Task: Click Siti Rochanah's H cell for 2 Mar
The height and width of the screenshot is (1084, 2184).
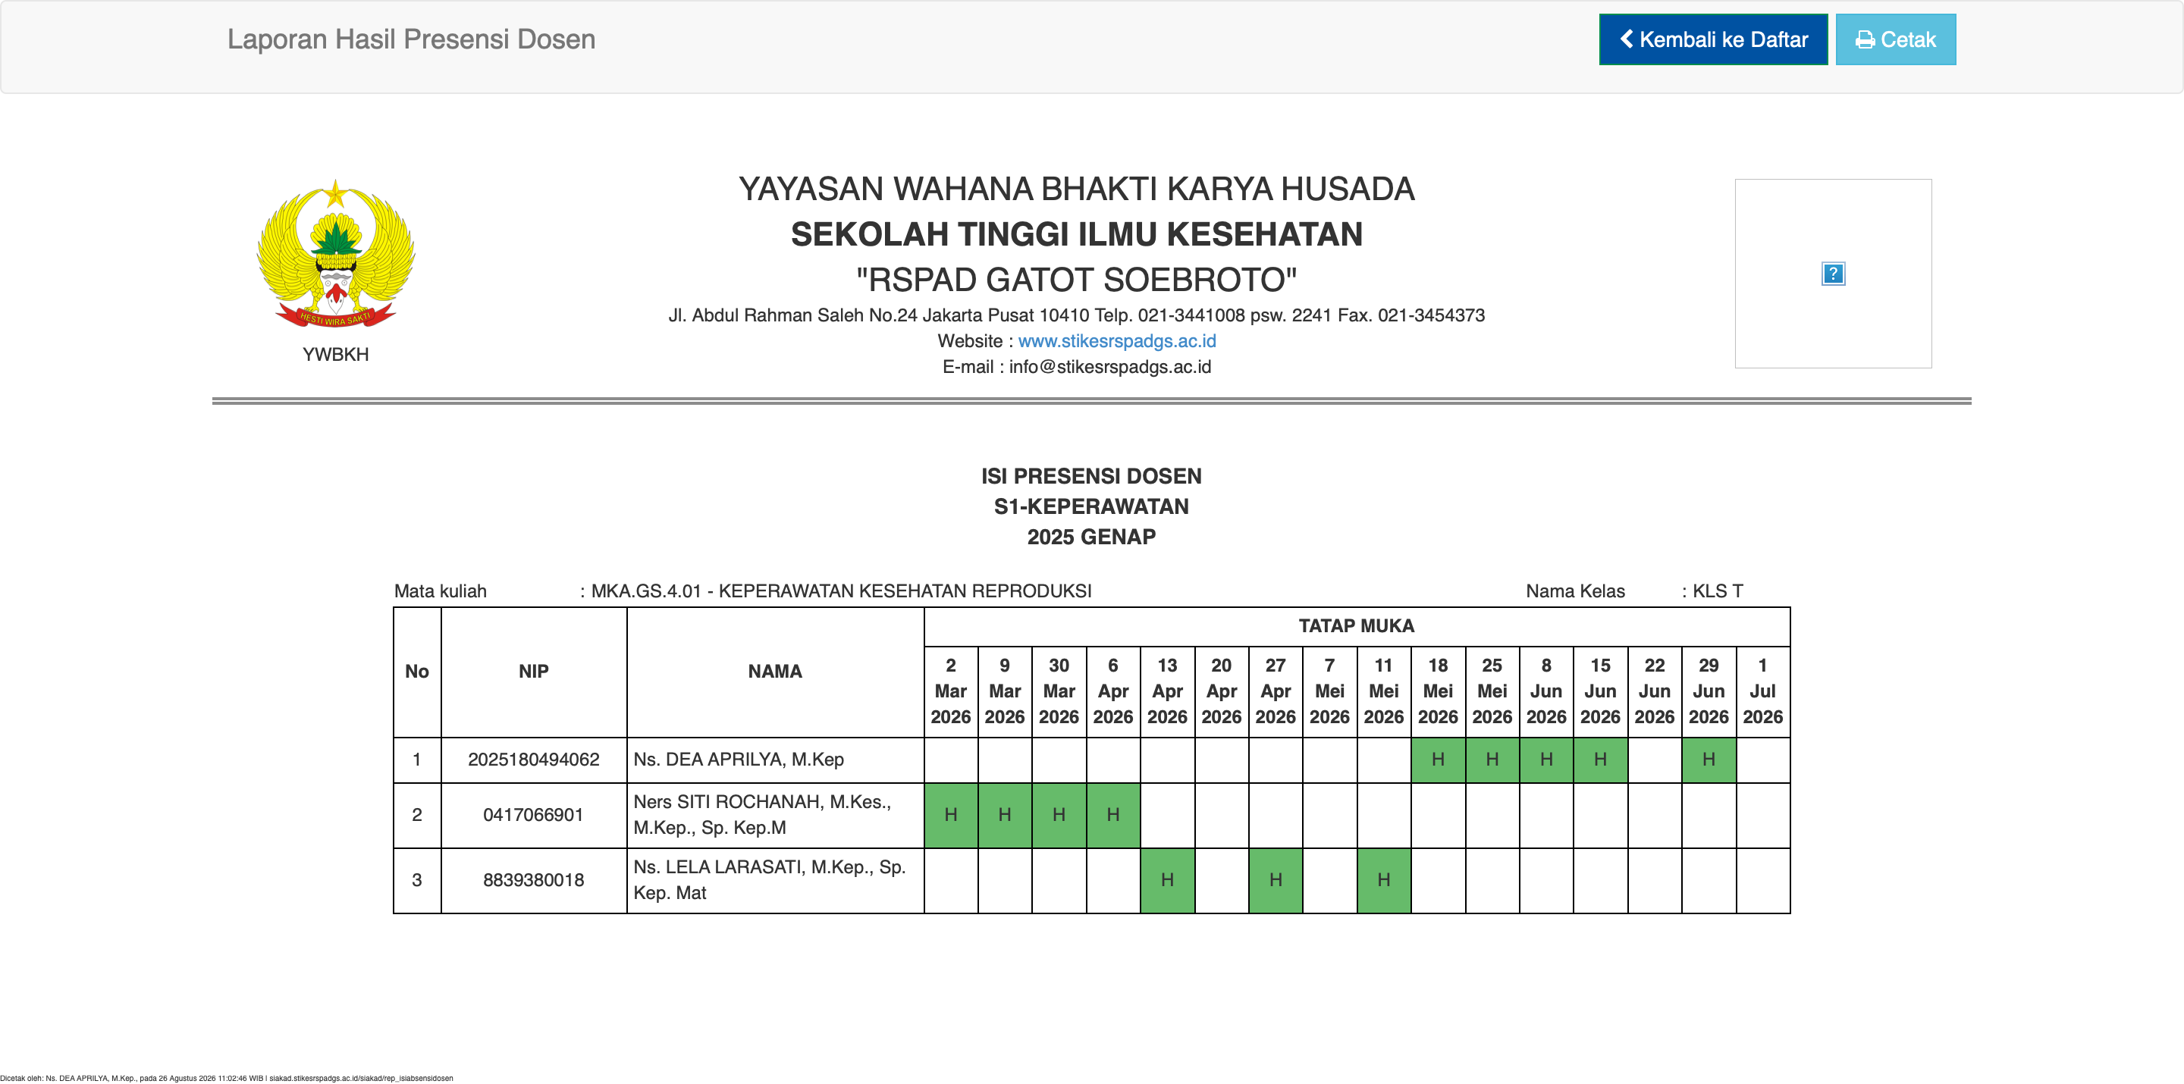Action: pyautogui.click(x=950, y=816)
